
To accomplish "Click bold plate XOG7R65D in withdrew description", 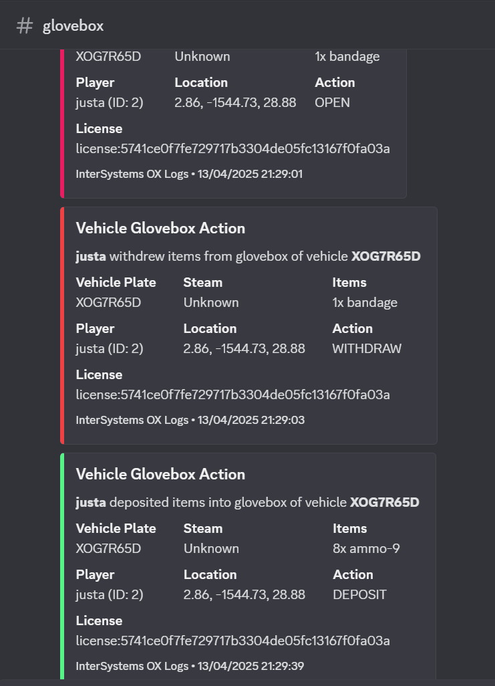I will click(x=386, y=256).
